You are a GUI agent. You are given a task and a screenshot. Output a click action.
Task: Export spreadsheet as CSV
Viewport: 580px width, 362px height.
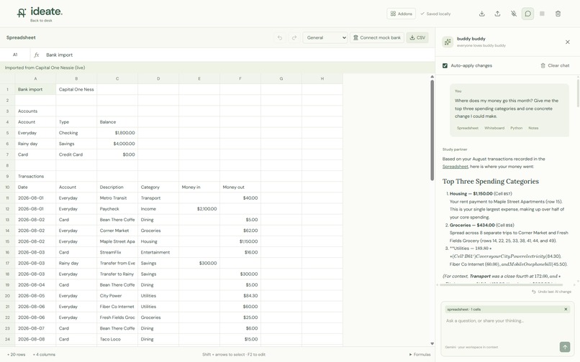pos(417,37)
